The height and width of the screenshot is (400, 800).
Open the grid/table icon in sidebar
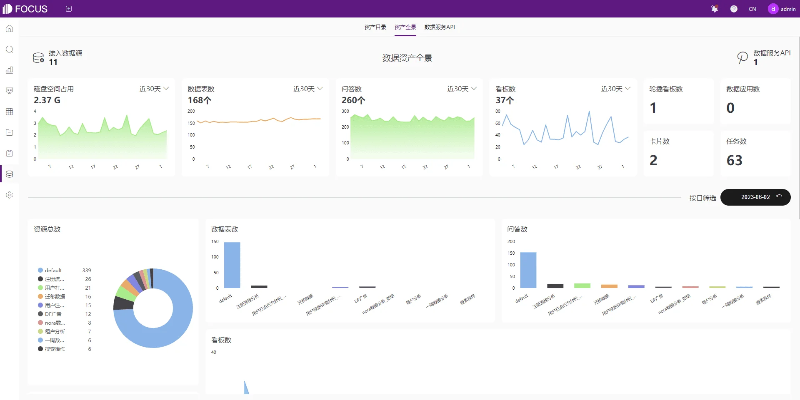(9, 112)
